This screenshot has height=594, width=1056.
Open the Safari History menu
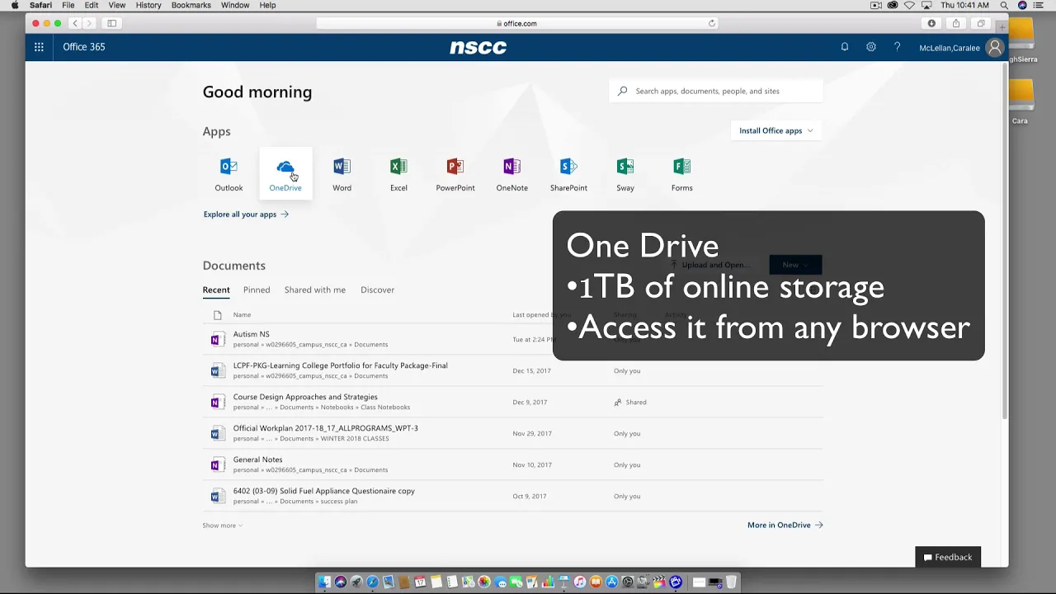click(148, 5)
